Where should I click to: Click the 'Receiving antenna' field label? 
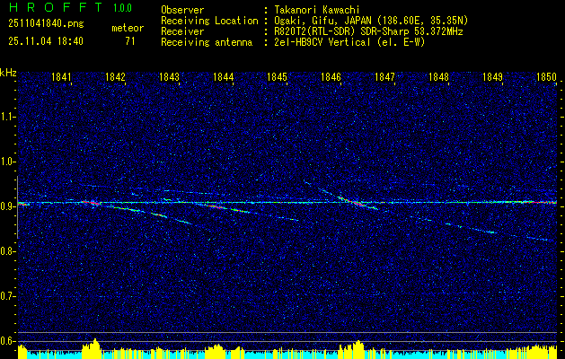pos(207,42)
